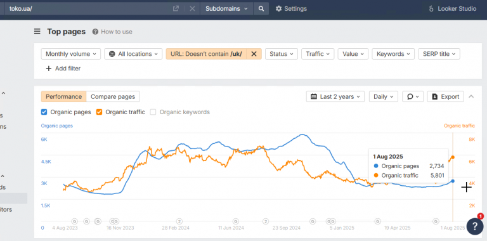
Task: Collapse the chart panel with the chevron
Action: 471,96
